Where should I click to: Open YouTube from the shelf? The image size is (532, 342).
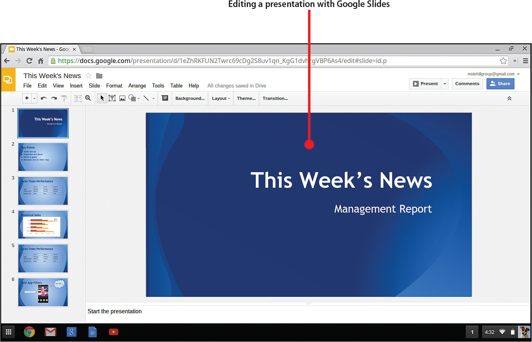click(114, 332)
